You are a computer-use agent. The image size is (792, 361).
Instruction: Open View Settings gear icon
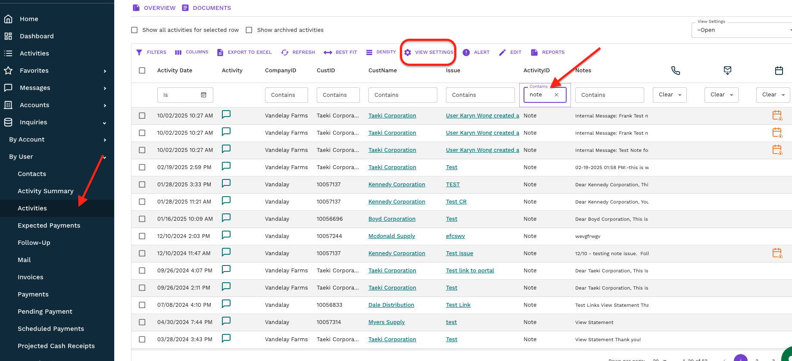click(408, 52)
